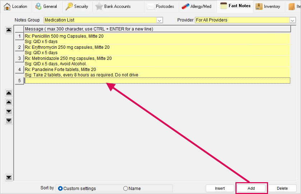Open the Inventory tab
Image resolution: width=301 pixels, height=194 pixels.
point(268,6)
